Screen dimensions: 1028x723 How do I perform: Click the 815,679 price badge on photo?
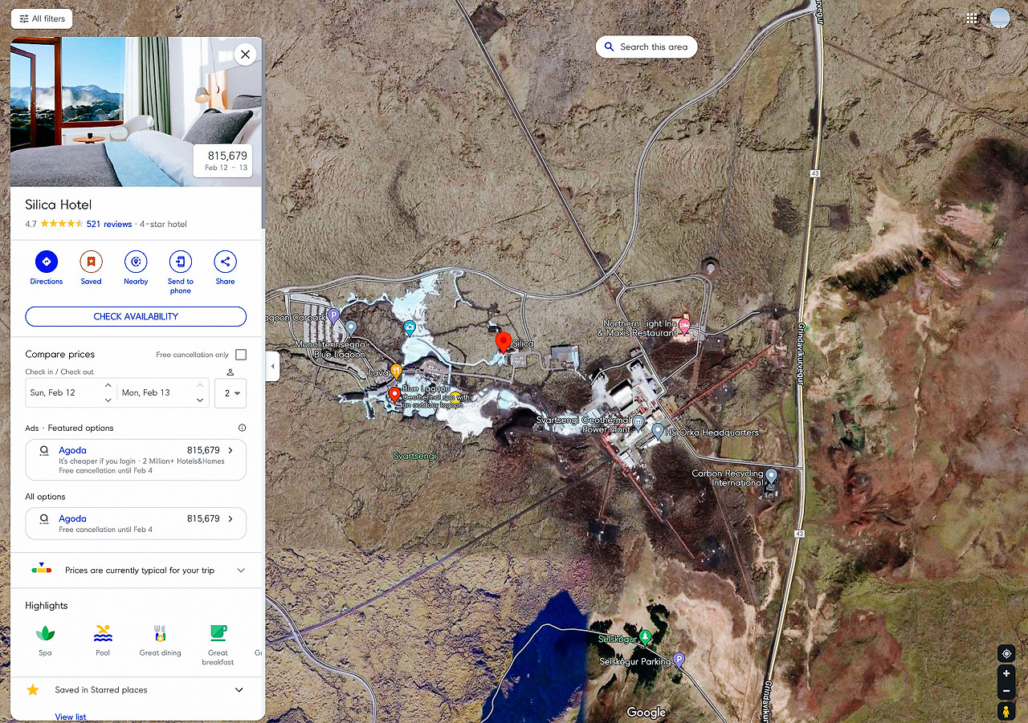tap(223, 160)
